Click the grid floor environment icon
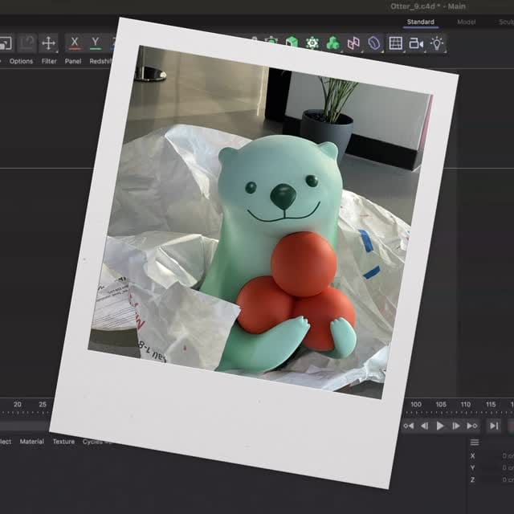Screen dimensions: 514x514 click(x=395, y=43)
